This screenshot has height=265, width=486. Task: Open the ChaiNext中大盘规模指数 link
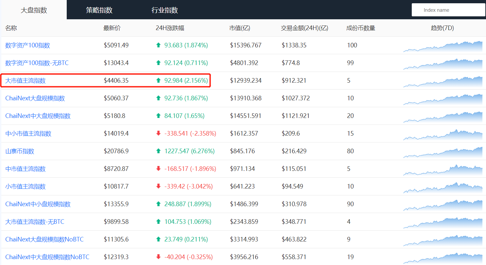38,116
